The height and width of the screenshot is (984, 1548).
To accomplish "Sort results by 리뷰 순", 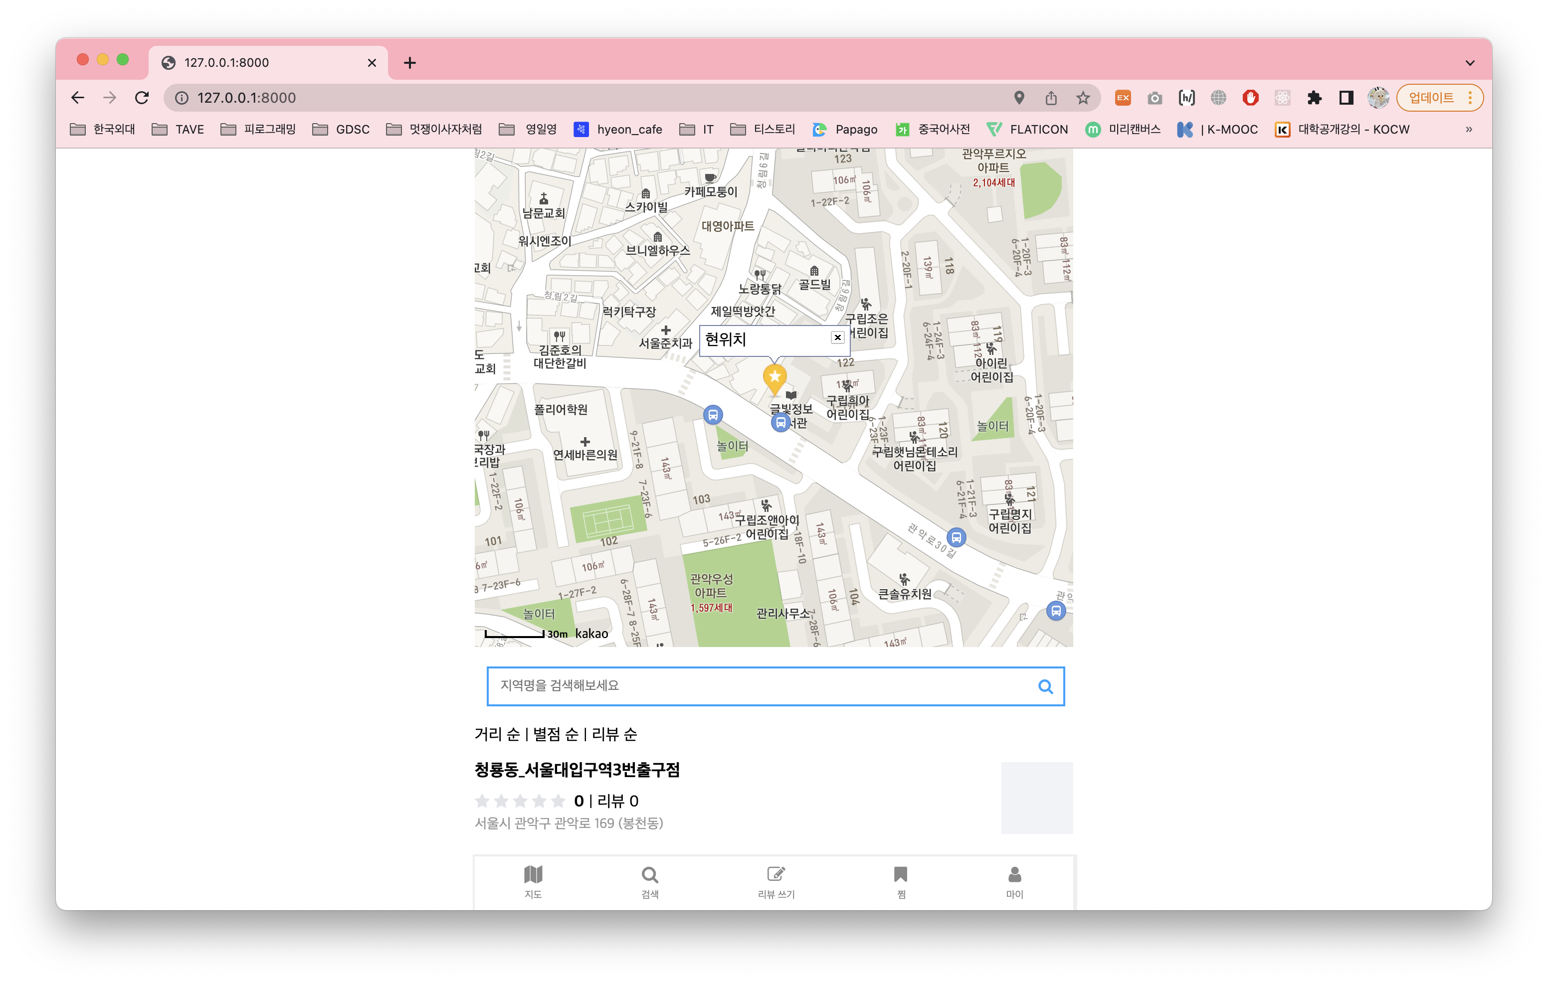I will point(614,734).
